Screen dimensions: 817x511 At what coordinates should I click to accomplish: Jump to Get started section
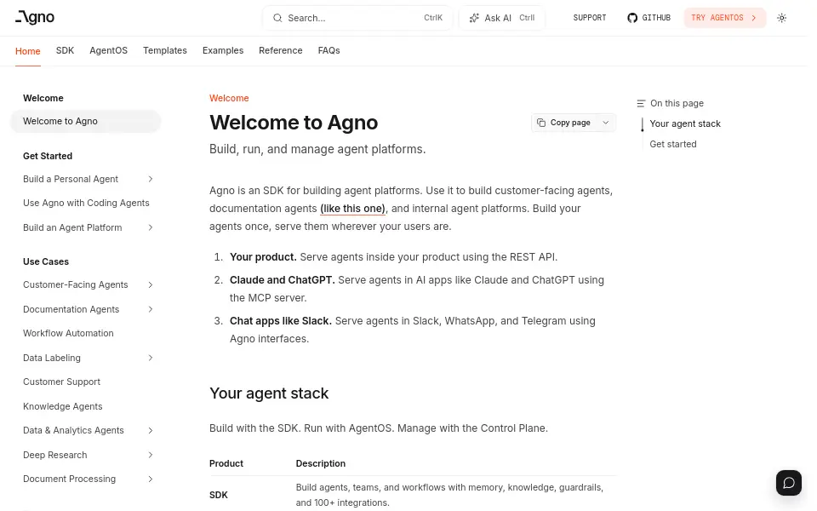pos(672,144)
